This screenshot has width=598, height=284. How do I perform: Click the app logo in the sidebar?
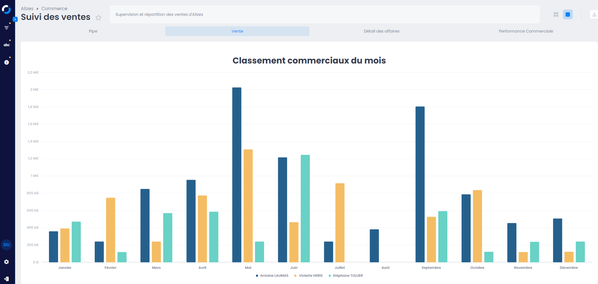pyautogui.click(x=6, y=9)
